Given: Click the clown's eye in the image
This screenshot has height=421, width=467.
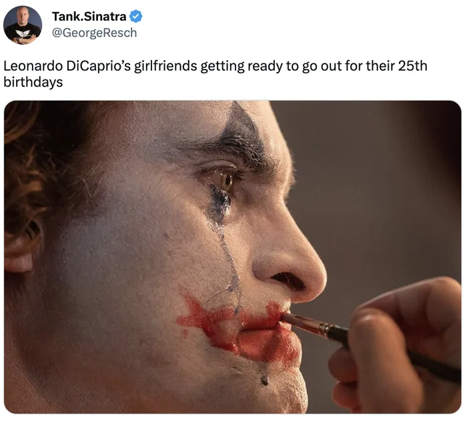Looking at the screenshot, I should coord(227,179).
